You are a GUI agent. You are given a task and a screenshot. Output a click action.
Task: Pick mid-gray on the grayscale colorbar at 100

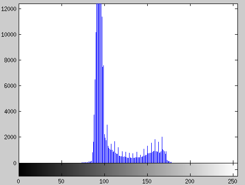point(104,169)
